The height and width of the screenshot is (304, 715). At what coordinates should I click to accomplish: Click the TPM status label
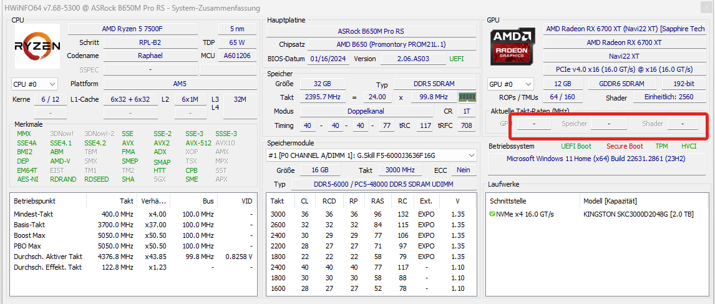(x=661, y=146)
